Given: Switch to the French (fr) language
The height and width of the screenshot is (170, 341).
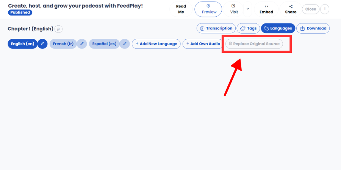Looking at the screenshot, I should (63, 44).
